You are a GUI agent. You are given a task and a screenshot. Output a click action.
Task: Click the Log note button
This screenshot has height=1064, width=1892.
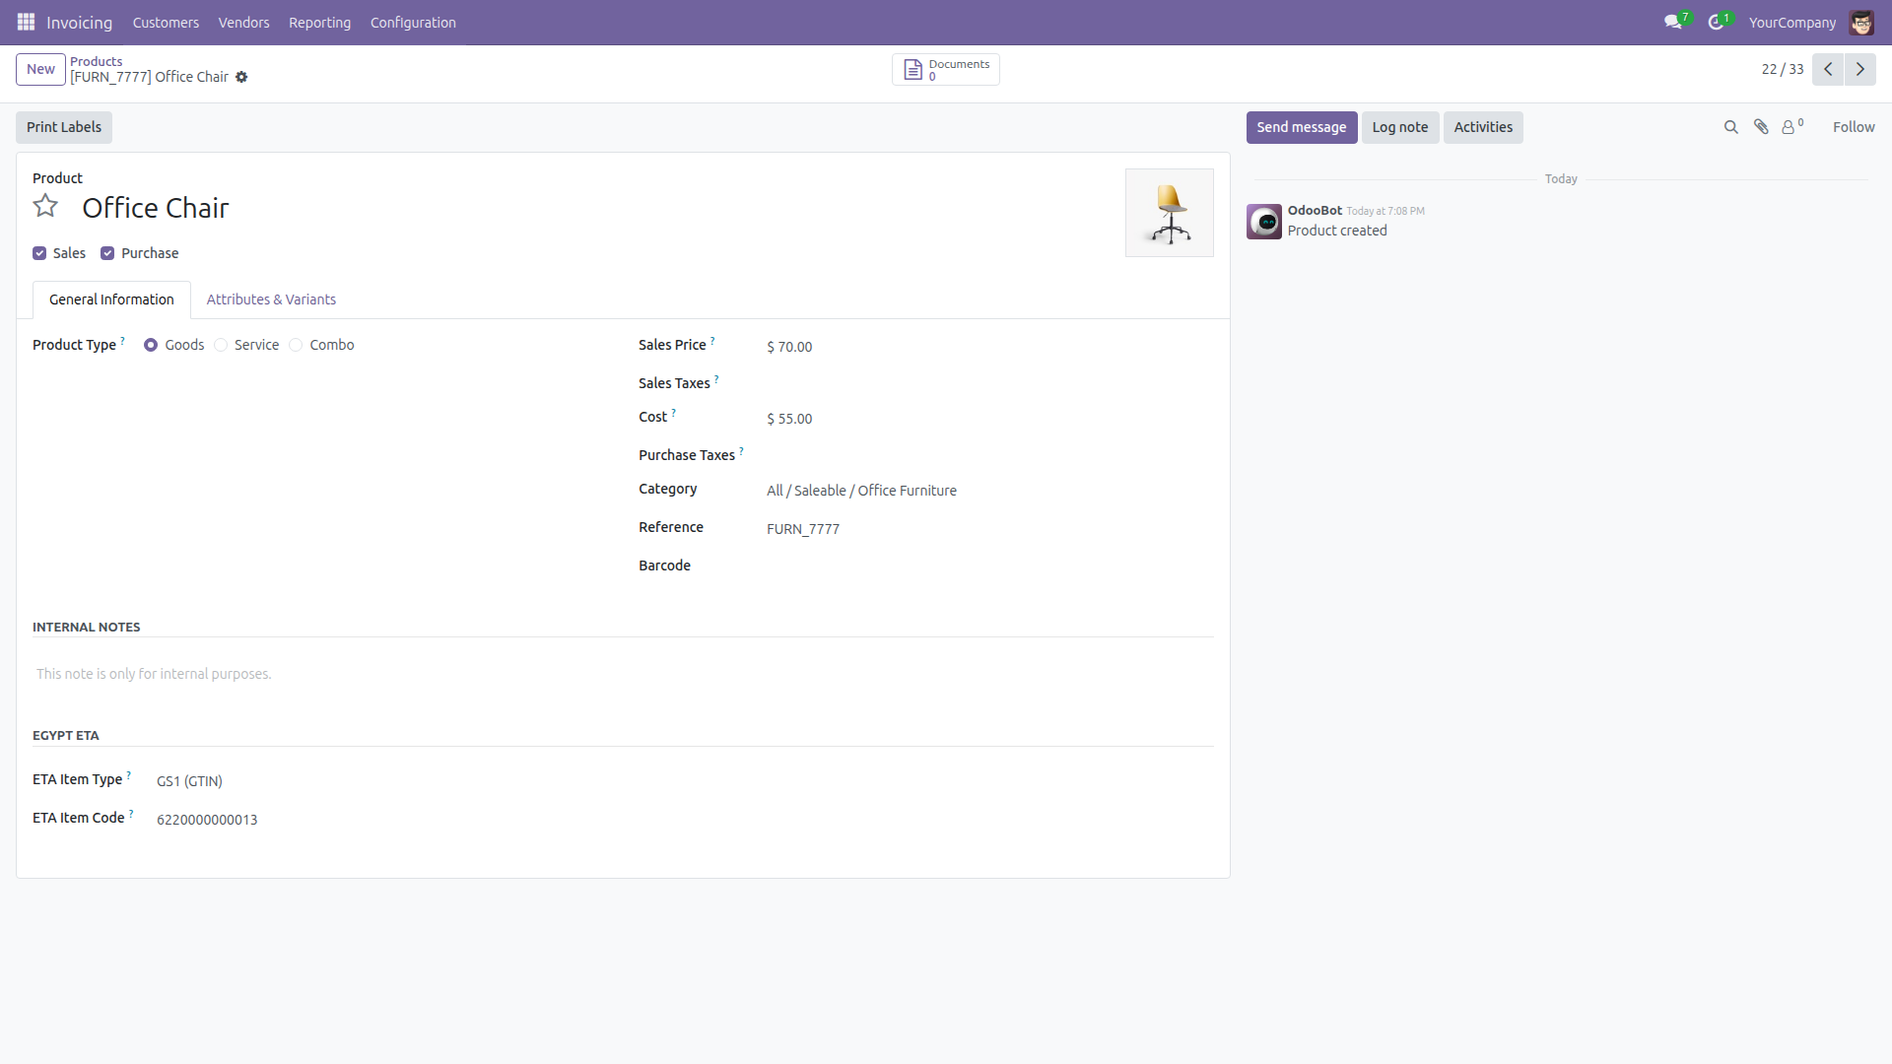tap(1400, 127)
